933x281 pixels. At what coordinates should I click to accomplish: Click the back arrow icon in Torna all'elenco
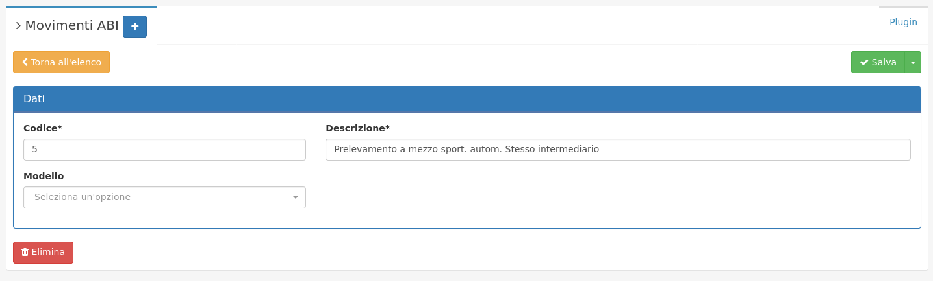(x=25, y=62)
